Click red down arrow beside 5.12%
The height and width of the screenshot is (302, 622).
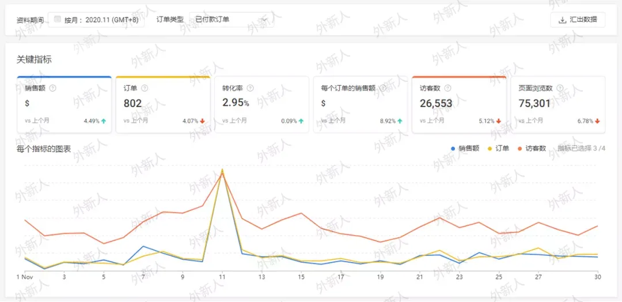pos(499,120)
